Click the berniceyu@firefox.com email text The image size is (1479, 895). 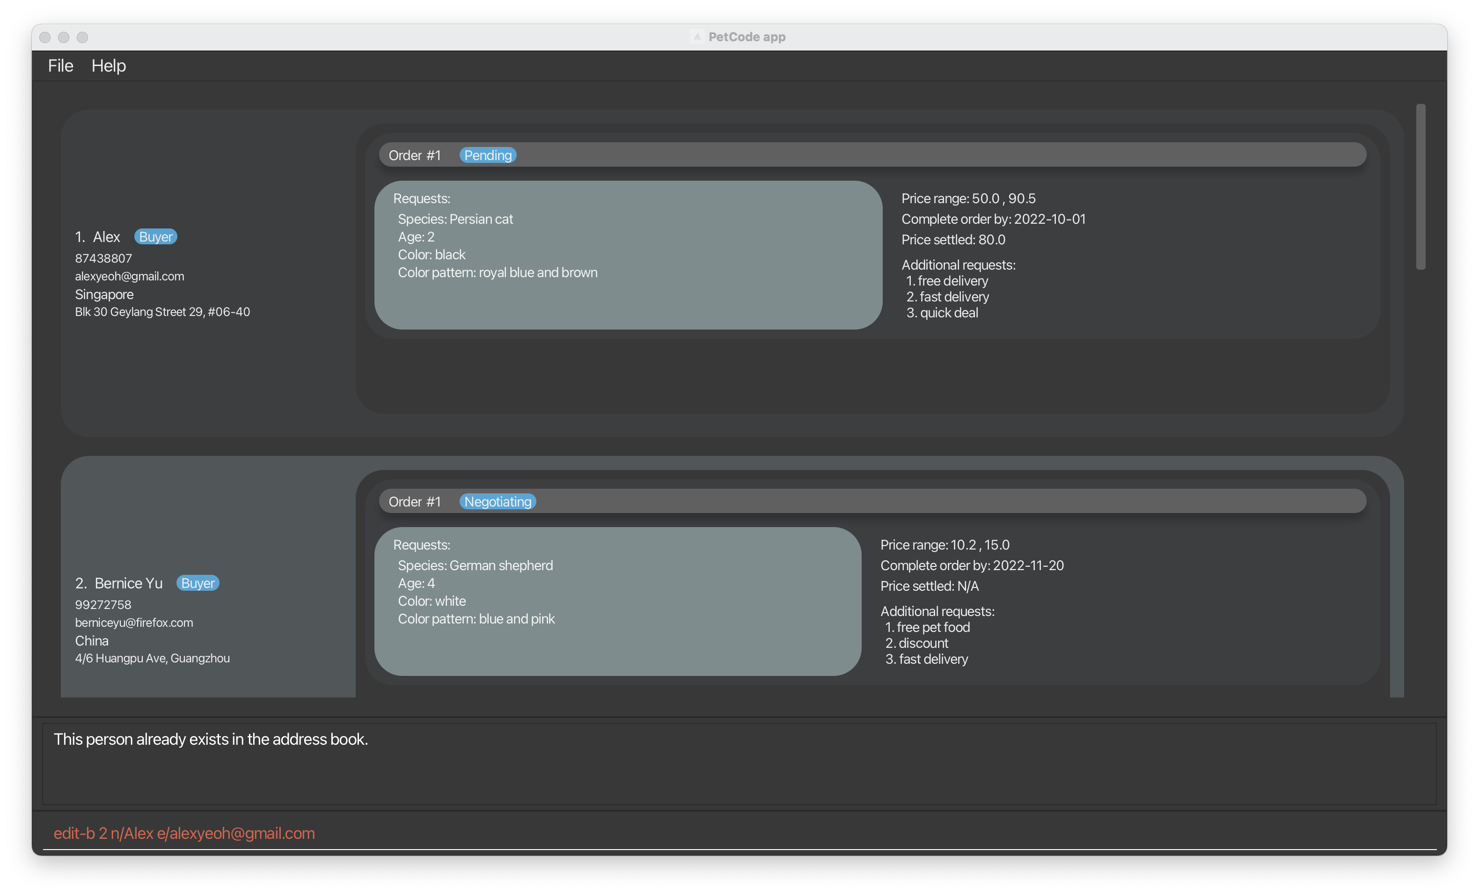(134, 623)
